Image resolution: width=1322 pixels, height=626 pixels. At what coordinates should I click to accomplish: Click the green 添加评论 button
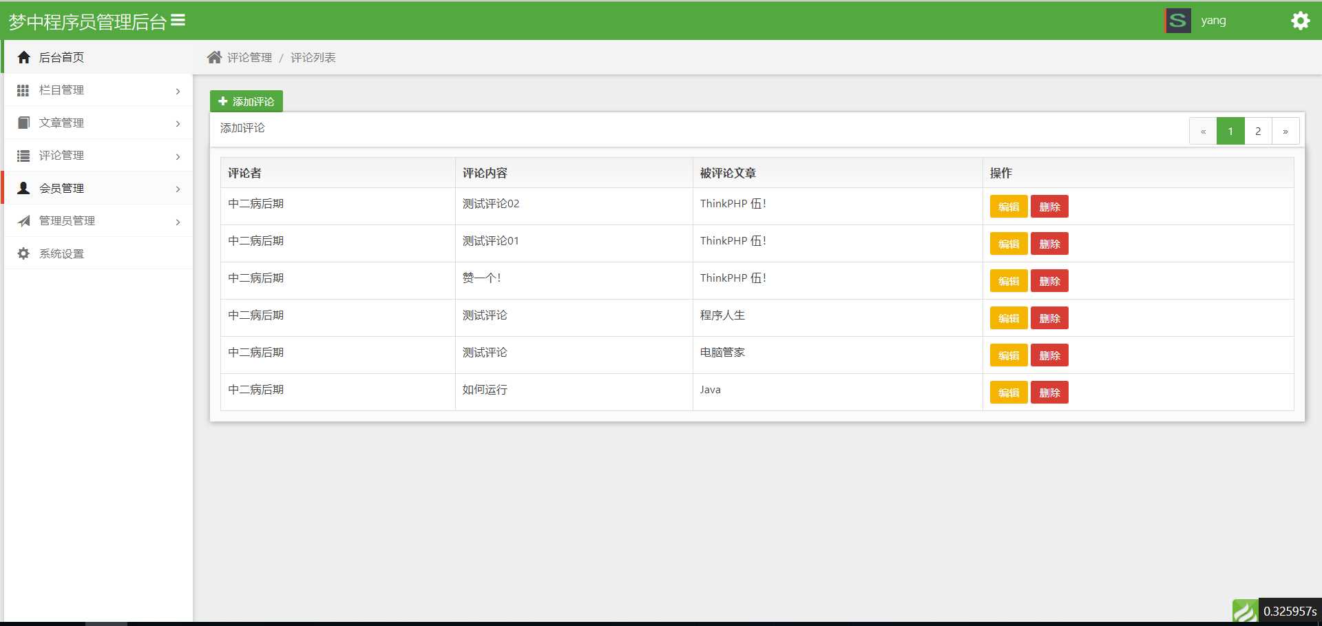pos(246,101)
